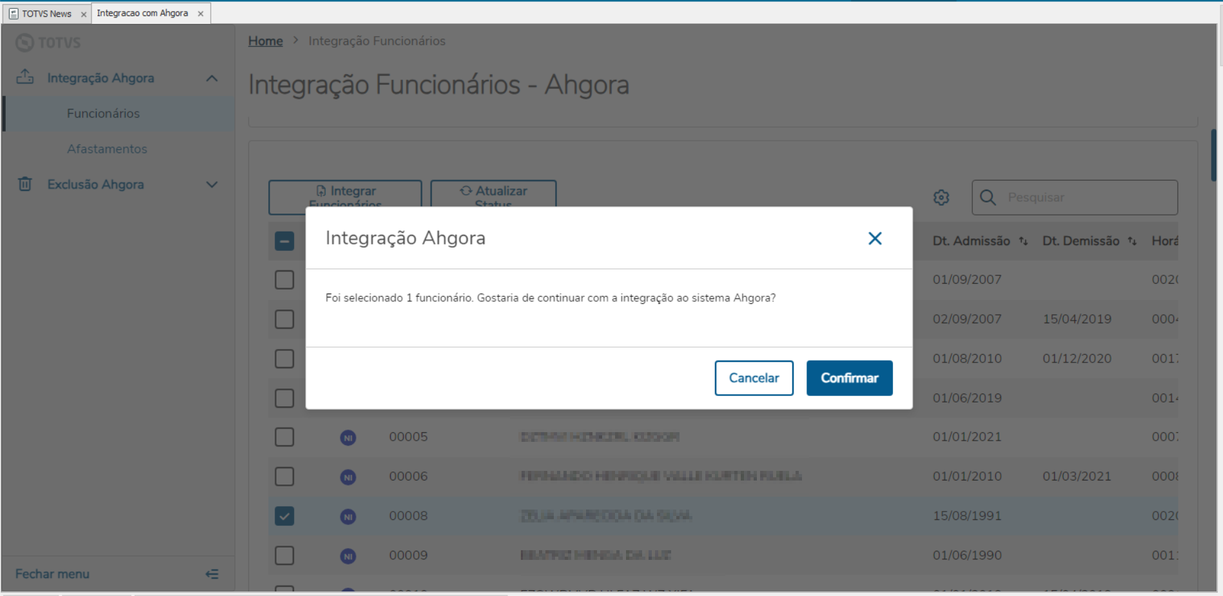Click the collapse arrow next to Fechar menu
The image size is (1223, 596).
(211, 573)
